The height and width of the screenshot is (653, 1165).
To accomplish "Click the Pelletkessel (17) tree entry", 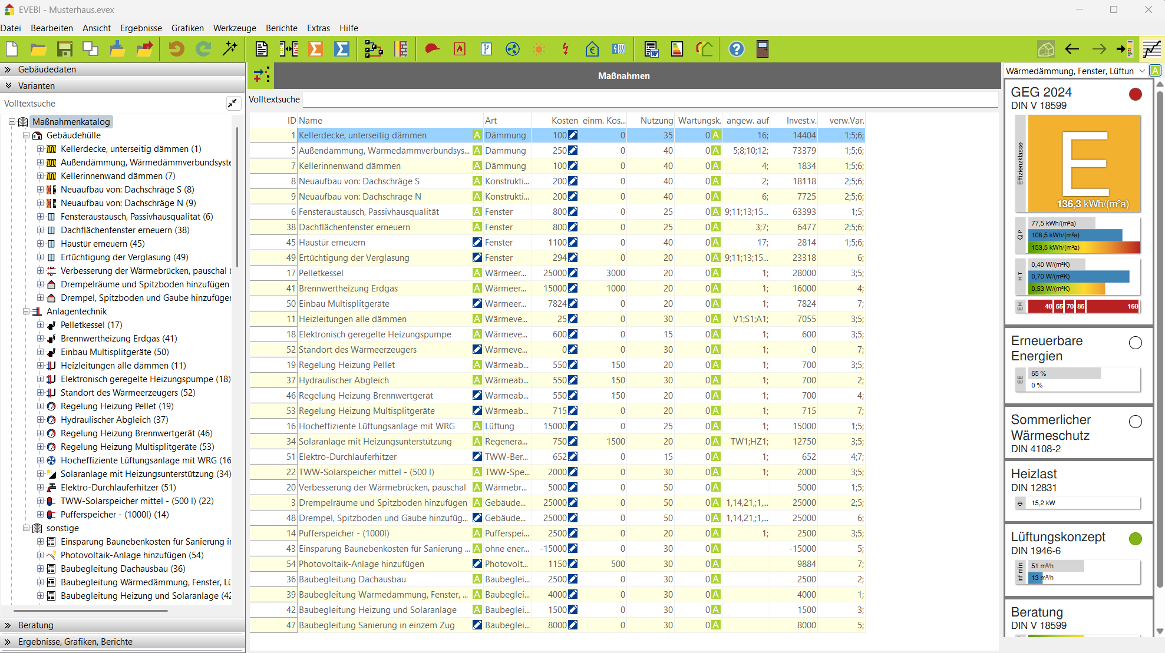I will pos(91,325).
